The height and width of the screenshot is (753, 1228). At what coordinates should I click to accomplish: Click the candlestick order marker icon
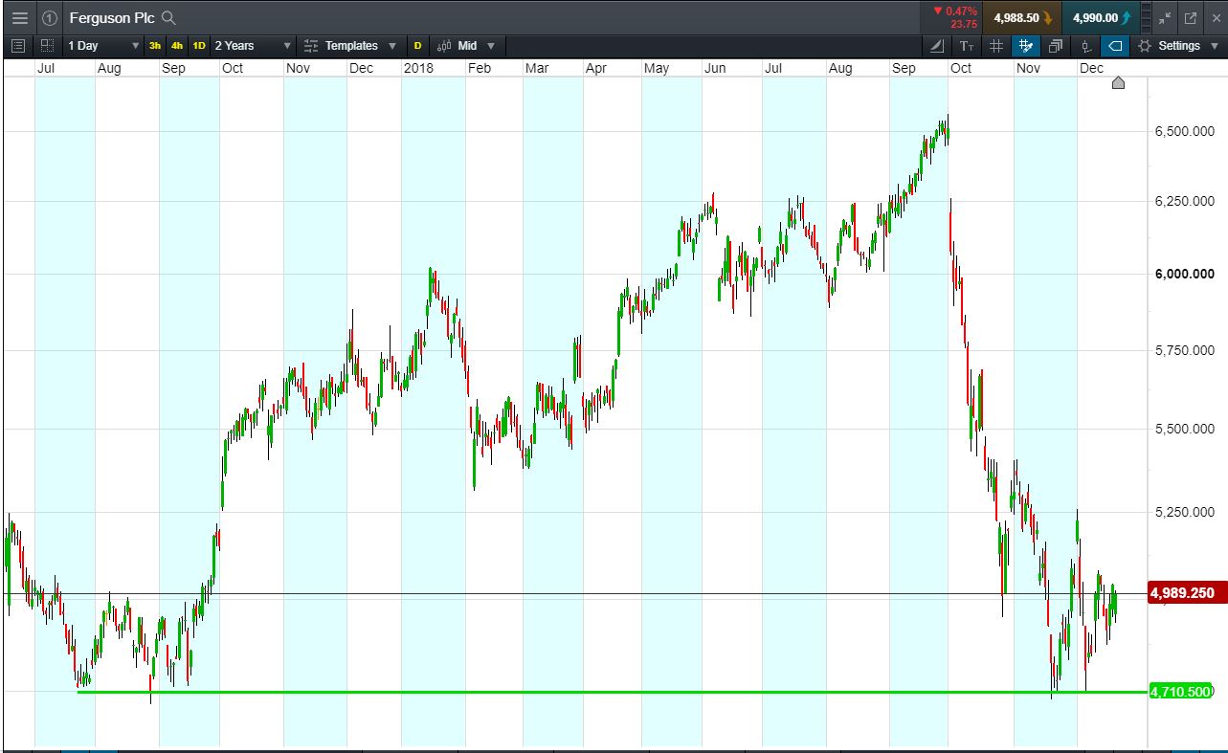(1085, 45)
